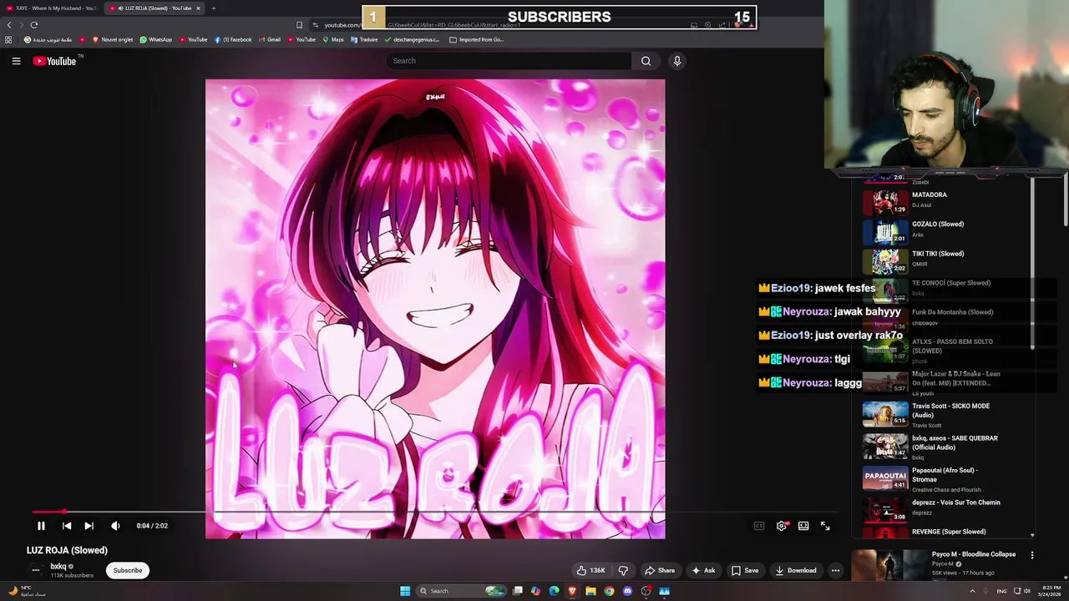Open bxkq channel avatar
Screen dimensions: 1069x601
coord(36,571)
